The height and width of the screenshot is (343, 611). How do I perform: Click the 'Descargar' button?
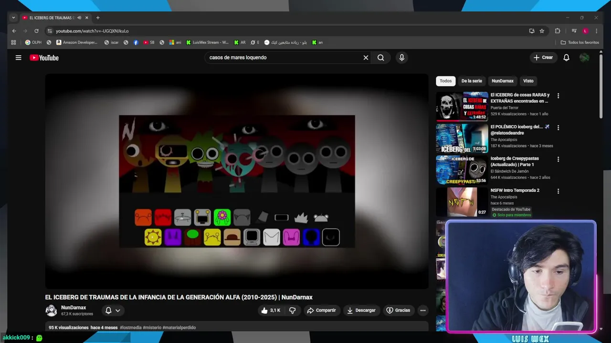[x=361, y=310]
